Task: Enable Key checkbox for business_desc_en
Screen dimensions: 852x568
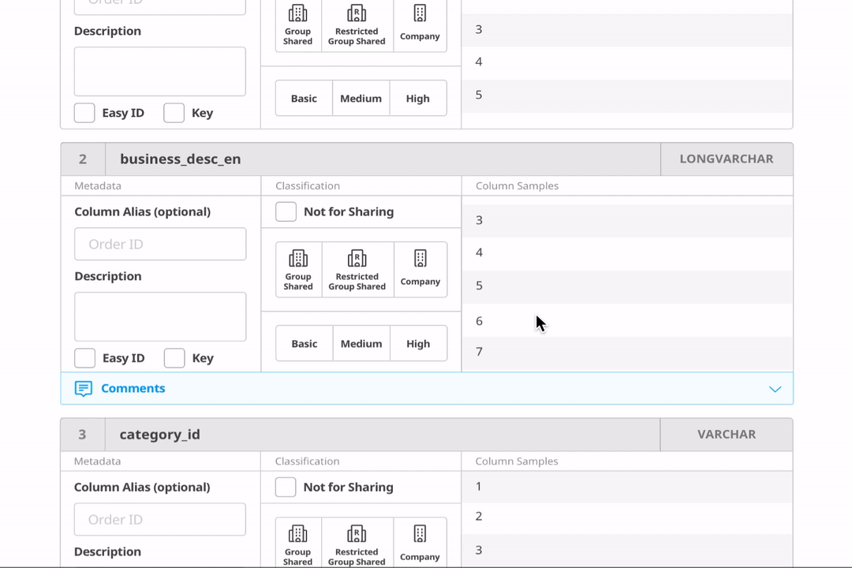Action: pos(174,358)
